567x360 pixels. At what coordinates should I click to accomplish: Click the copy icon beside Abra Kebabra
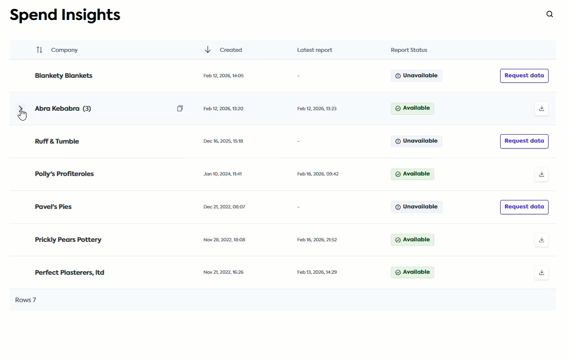pyautogui.click(x=180, y=108)
